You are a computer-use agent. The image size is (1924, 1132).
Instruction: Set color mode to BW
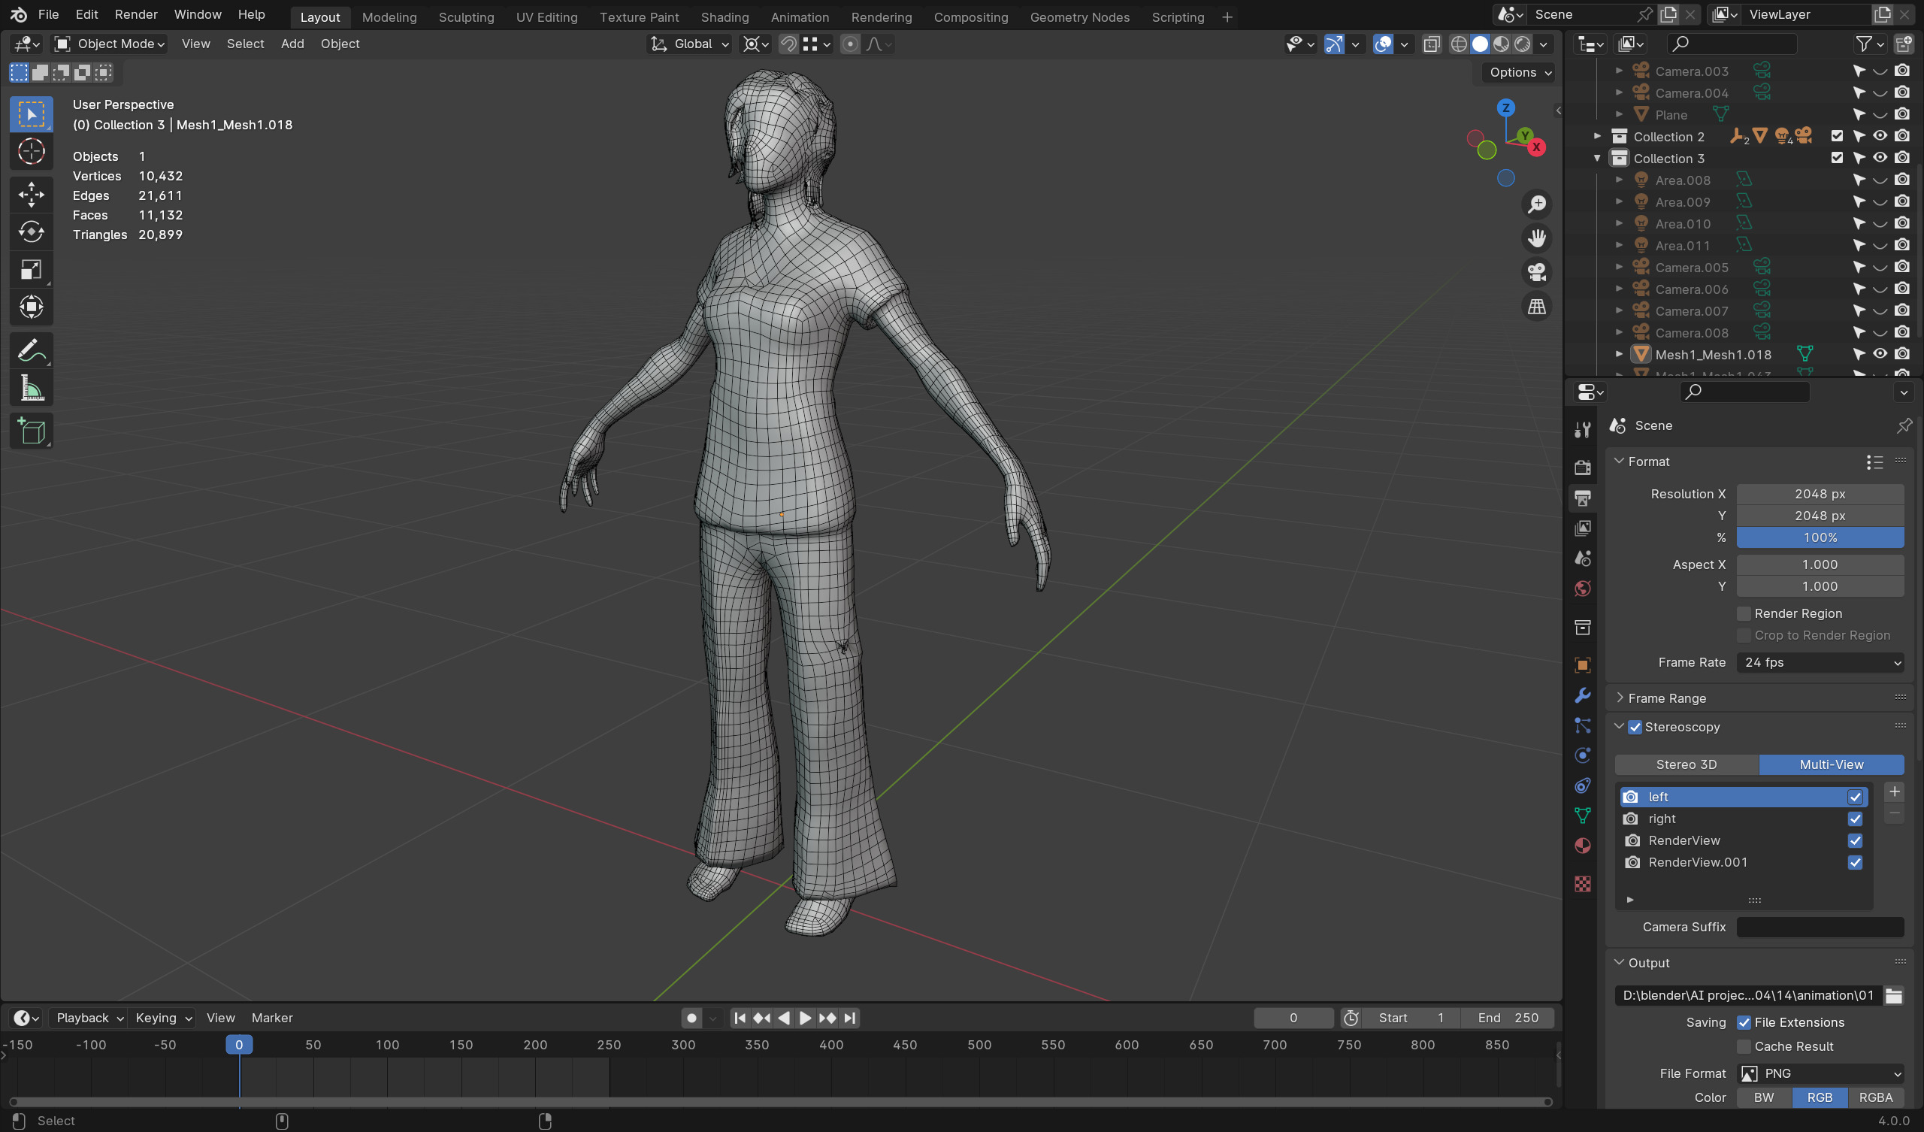1764,1097
